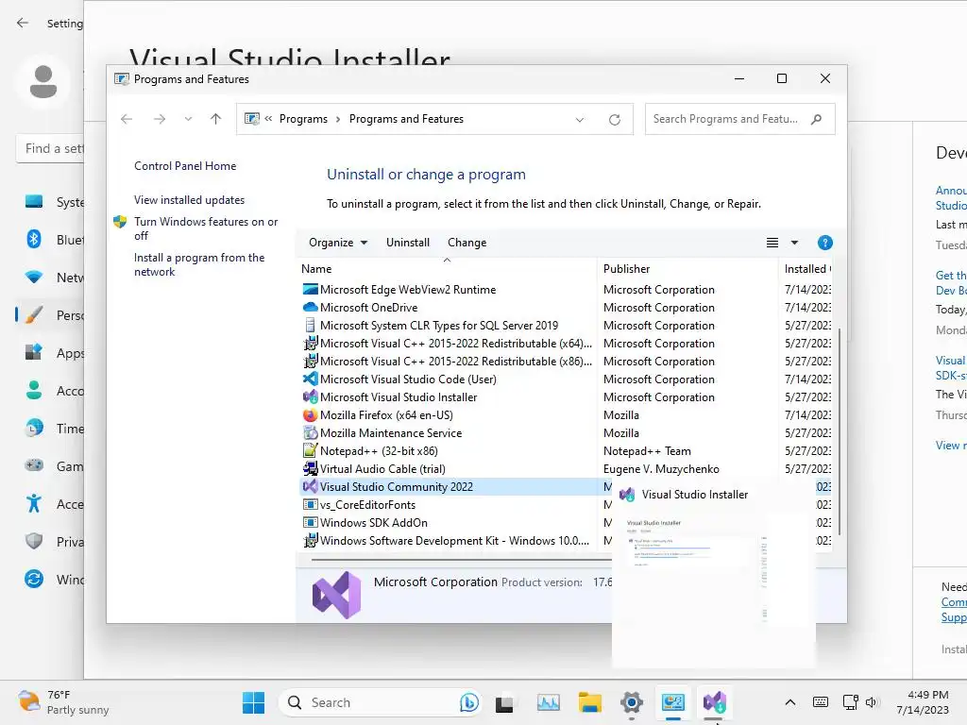Viewport: 967px width, 725px height.
Task: Refresh the Programs and Features list
Action: point(614,120)
